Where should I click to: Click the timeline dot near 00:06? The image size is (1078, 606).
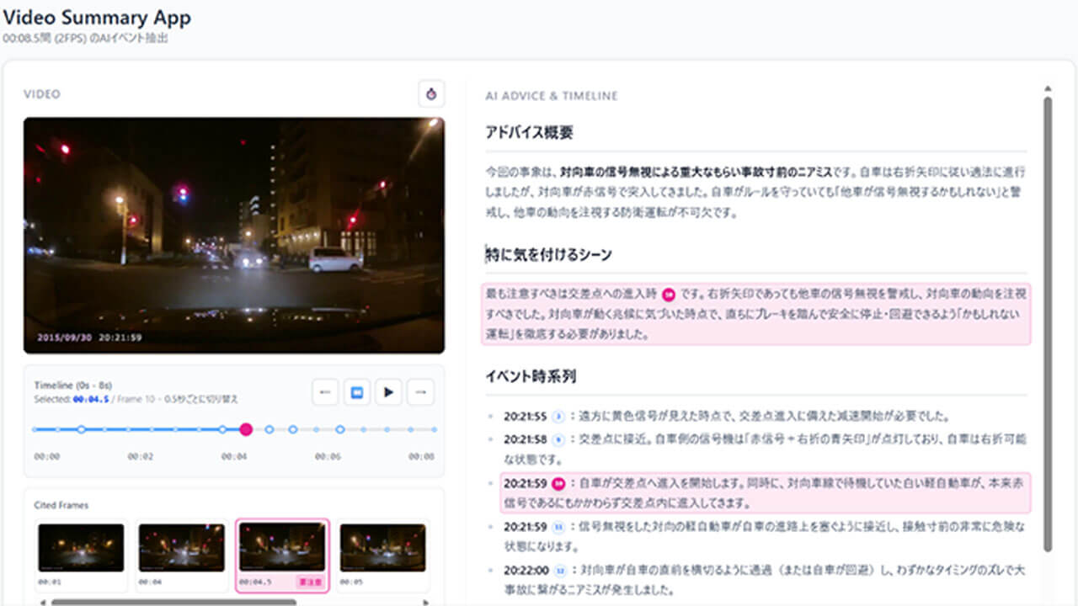point(339,429)
